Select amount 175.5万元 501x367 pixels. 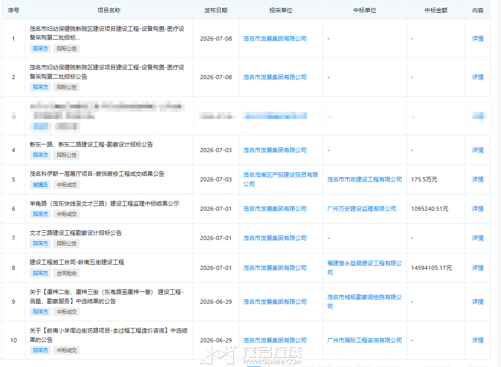pyautogui.click(x=424, y=180)
